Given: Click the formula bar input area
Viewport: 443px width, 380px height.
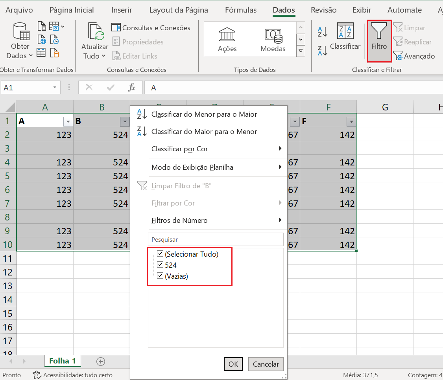Looking at the screenshot, I should click(294, 88).
